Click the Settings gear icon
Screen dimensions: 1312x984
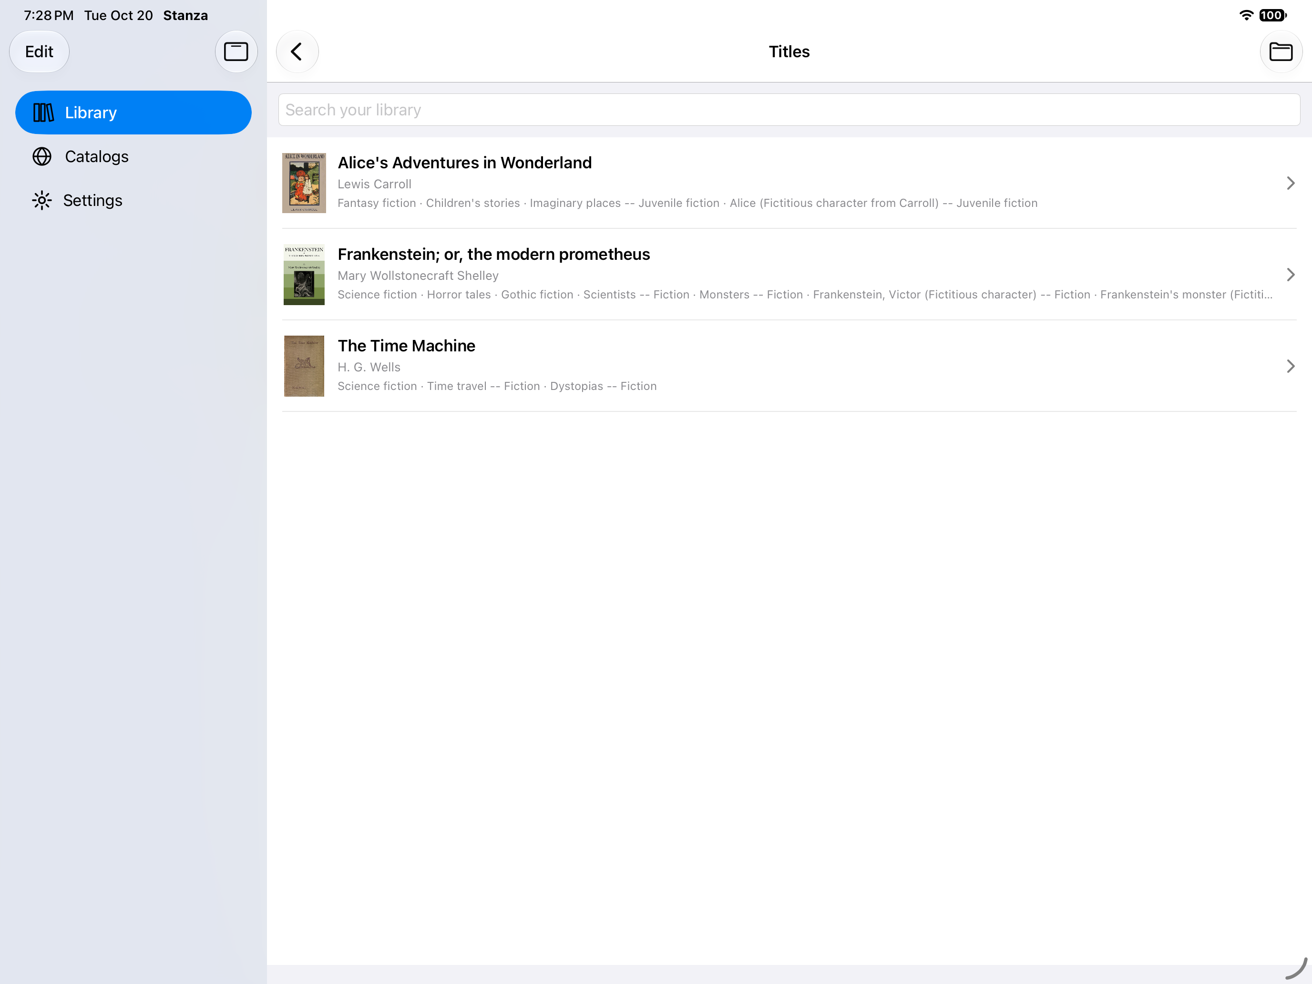pyautogui.click(x=41, y=201)
